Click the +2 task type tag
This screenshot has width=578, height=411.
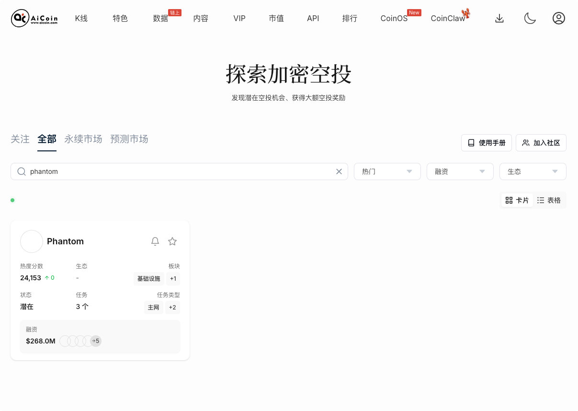click(172, 308)
